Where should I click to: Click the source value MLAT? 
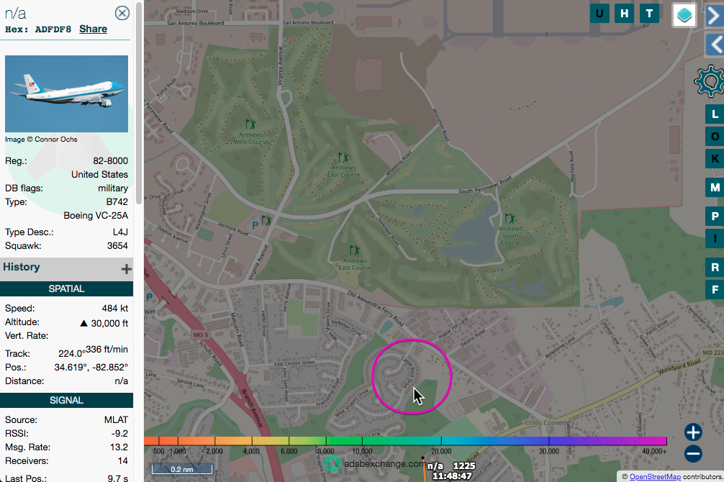pyautogui.click(x=116, y=420)
